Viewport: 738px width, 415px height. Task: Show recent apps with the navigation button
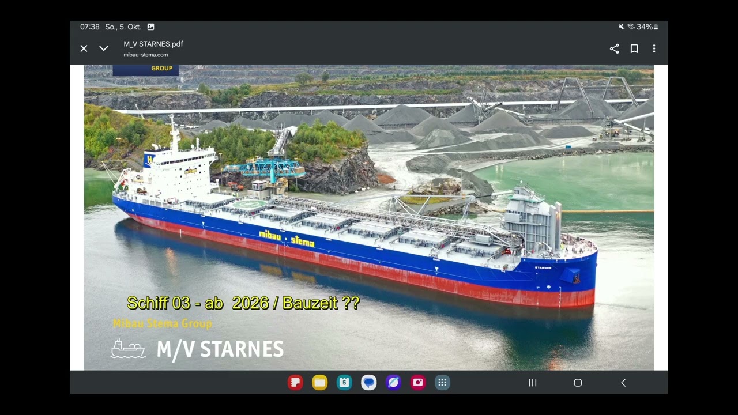point(533,383)
